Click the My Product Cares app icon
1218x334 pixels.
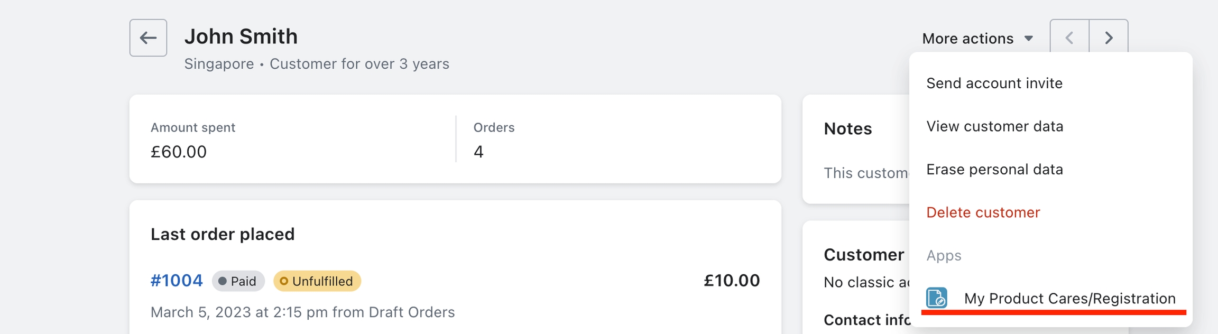(x=936, y=298)
